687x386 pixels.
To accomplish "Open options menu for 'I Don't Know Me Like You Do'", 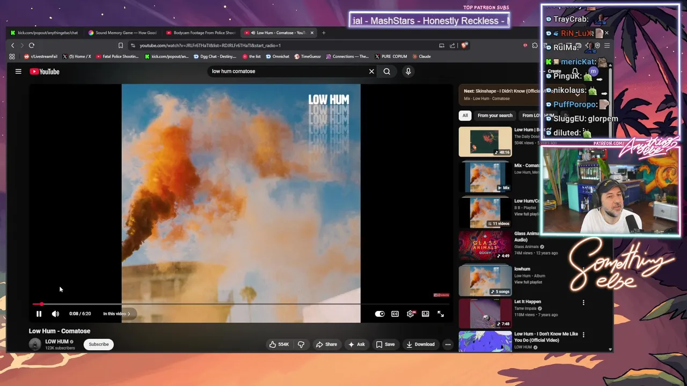I will tap(583, 335).
